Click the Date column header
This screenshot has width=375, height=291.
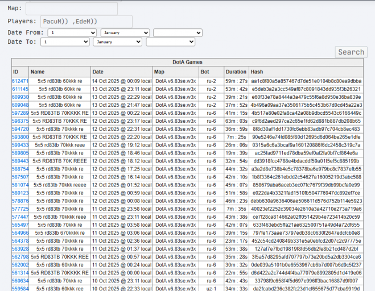click(122, 72)
